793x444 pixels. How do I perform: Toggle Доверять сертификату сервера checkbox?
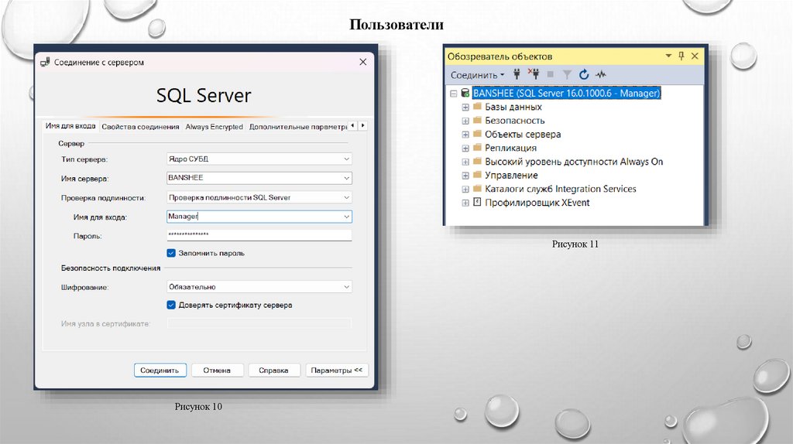click(171, 305)
